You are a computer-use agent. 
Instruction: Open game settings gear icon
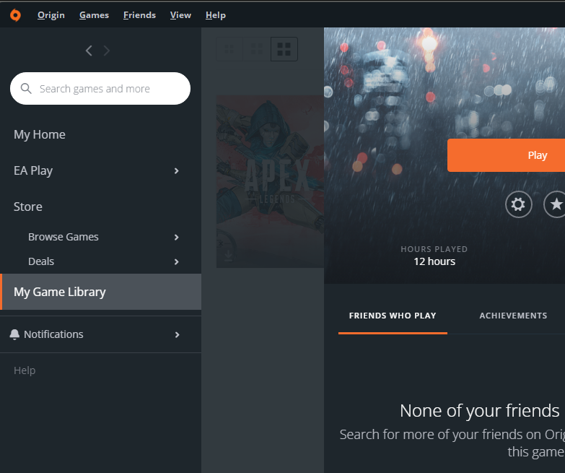point(519,204)
